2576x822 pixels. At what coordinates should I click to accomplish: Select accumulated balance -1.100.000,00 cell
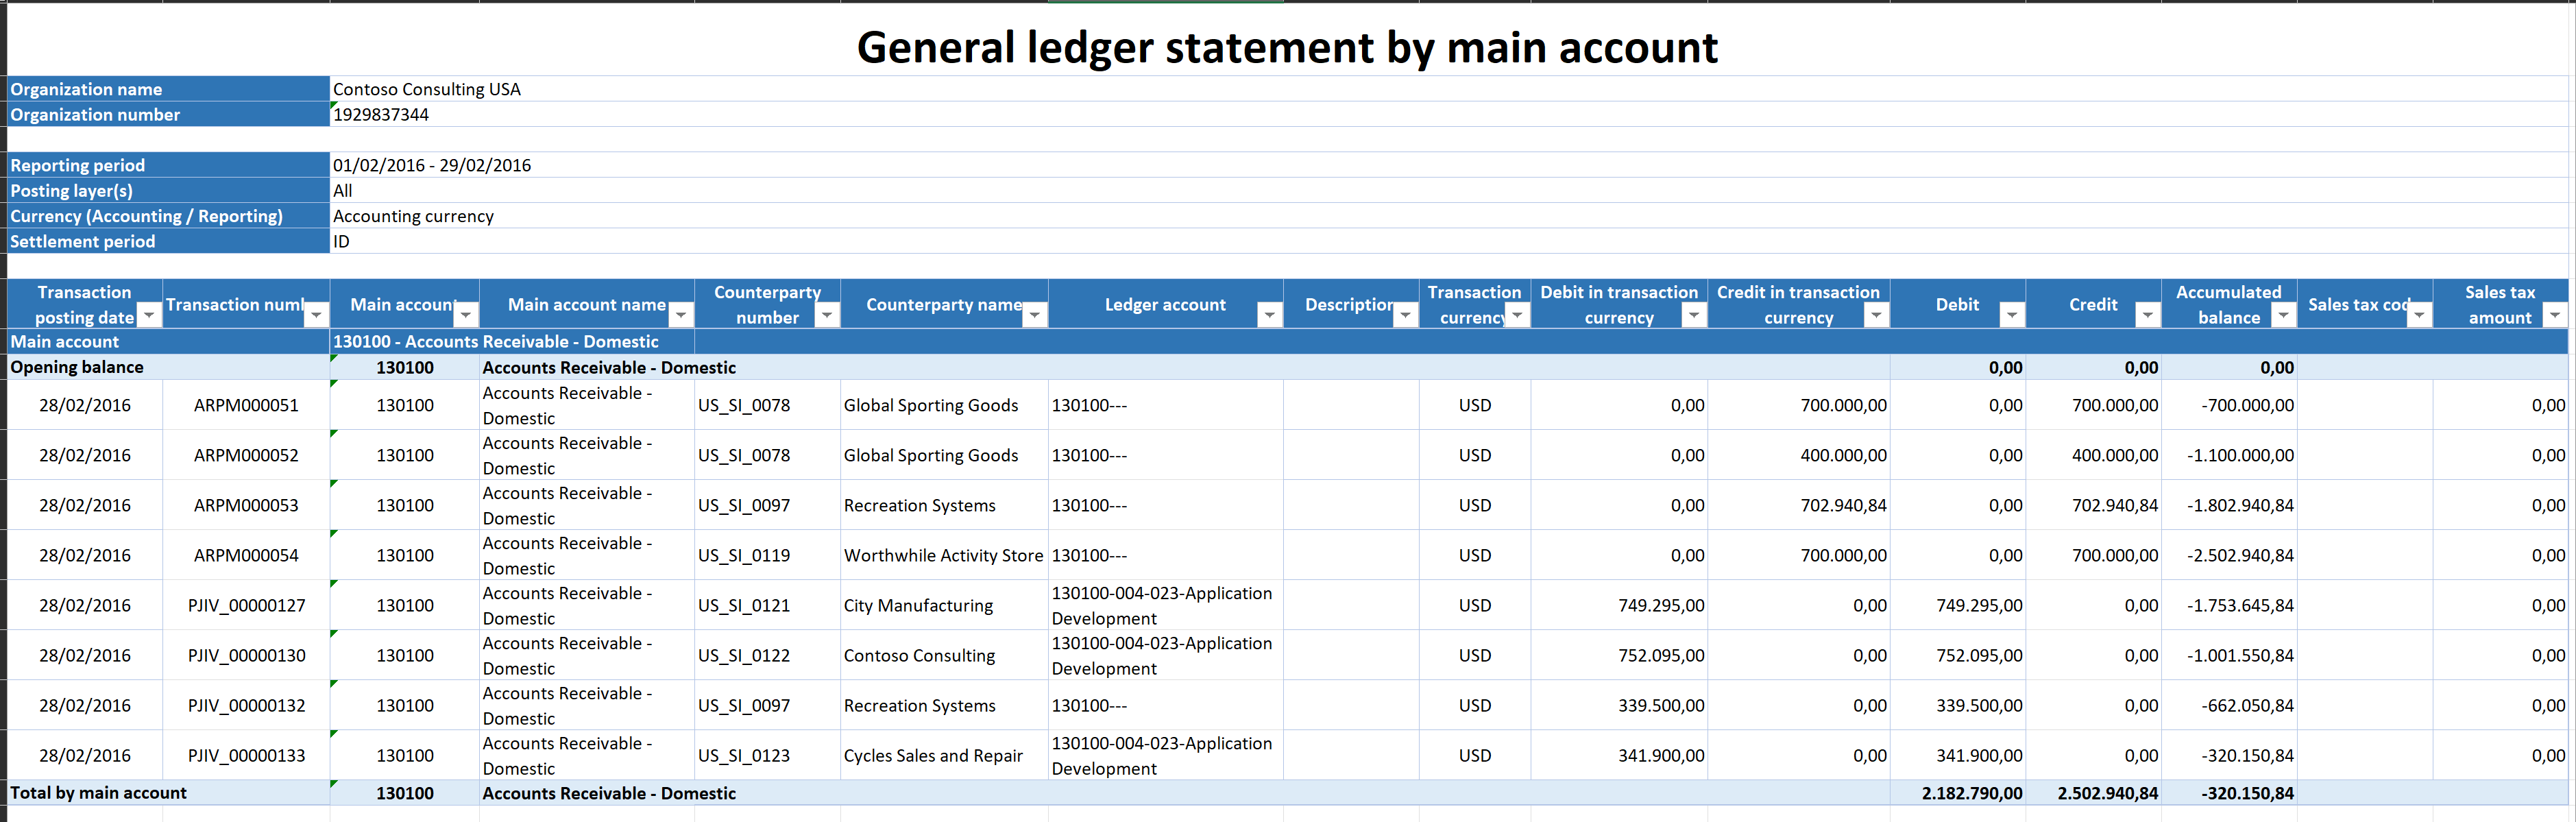click(x=2229, y=455)
